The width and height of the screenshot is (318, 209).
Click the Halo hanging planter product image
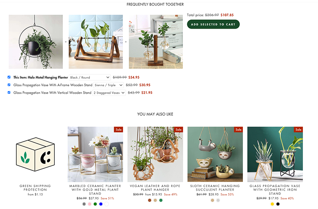click(x=36, y=42)
